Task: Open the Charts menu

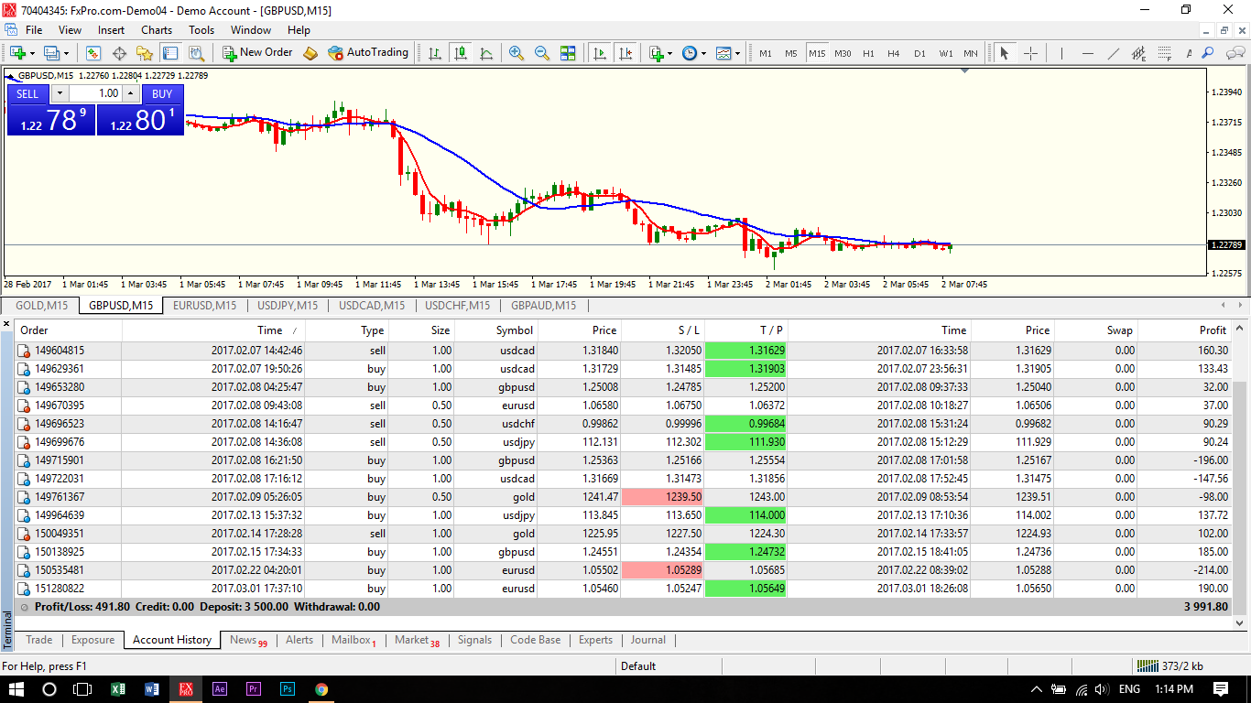Action: click(157, 30)
